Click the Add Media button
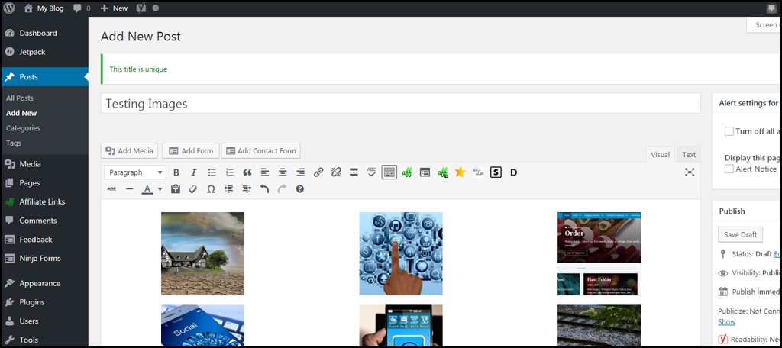 pos(130,150)
